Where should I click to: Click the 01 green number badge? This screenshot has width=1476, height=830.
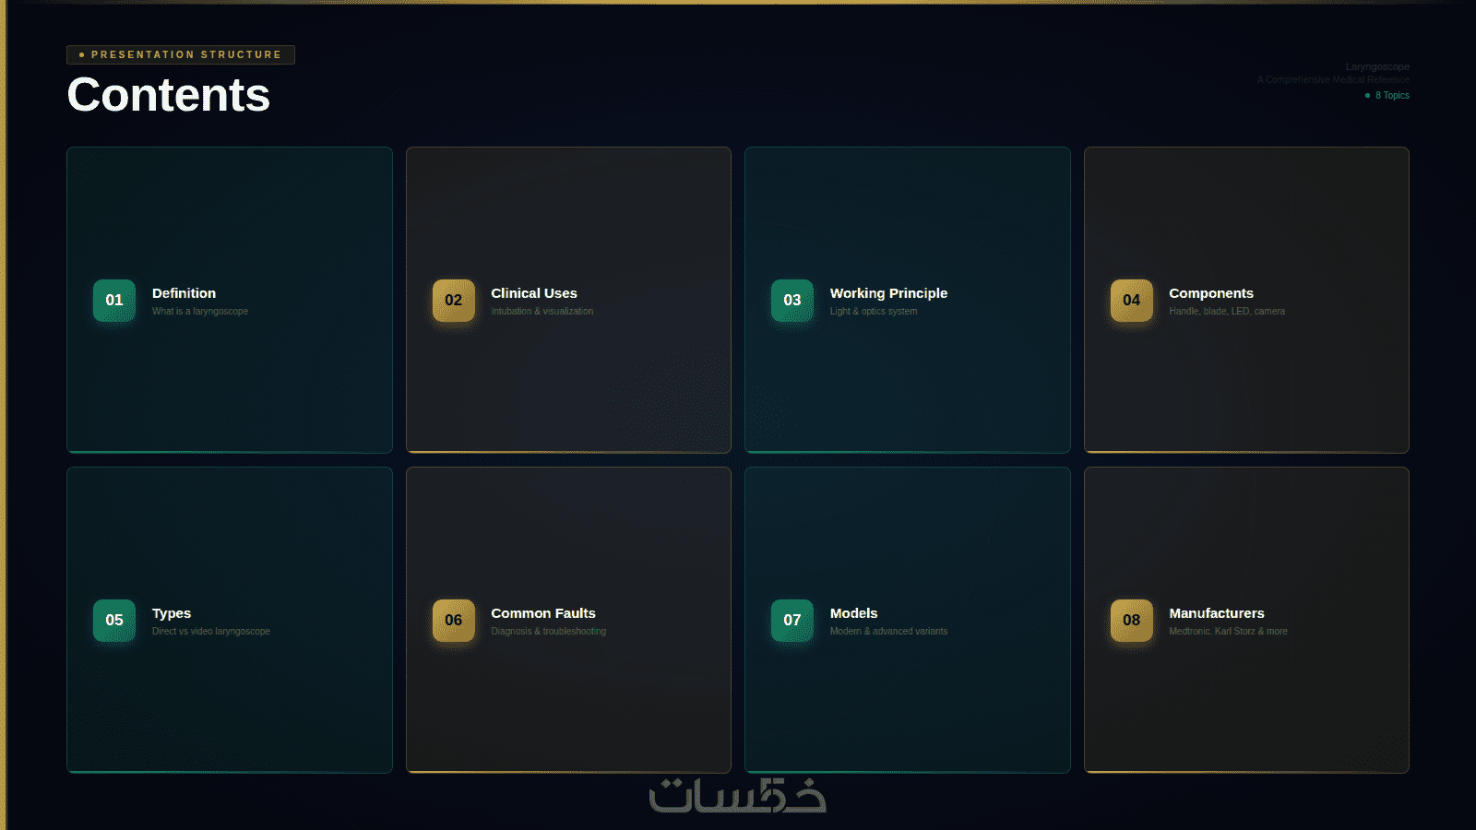[114, 301]
